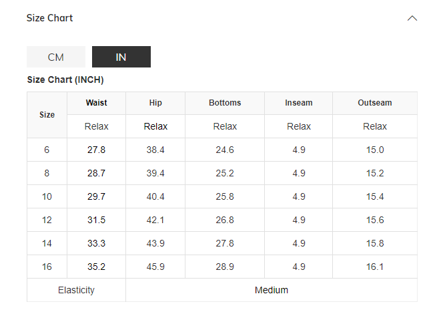Viewport: 443px width, 318px height.
Task: Click the Size Chart heading
Action: point(49,18)
